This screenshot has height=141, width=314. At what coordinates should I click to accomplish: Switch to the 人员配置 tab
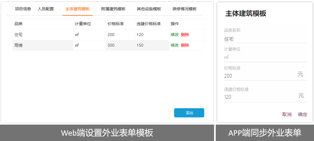coord(46,9)
